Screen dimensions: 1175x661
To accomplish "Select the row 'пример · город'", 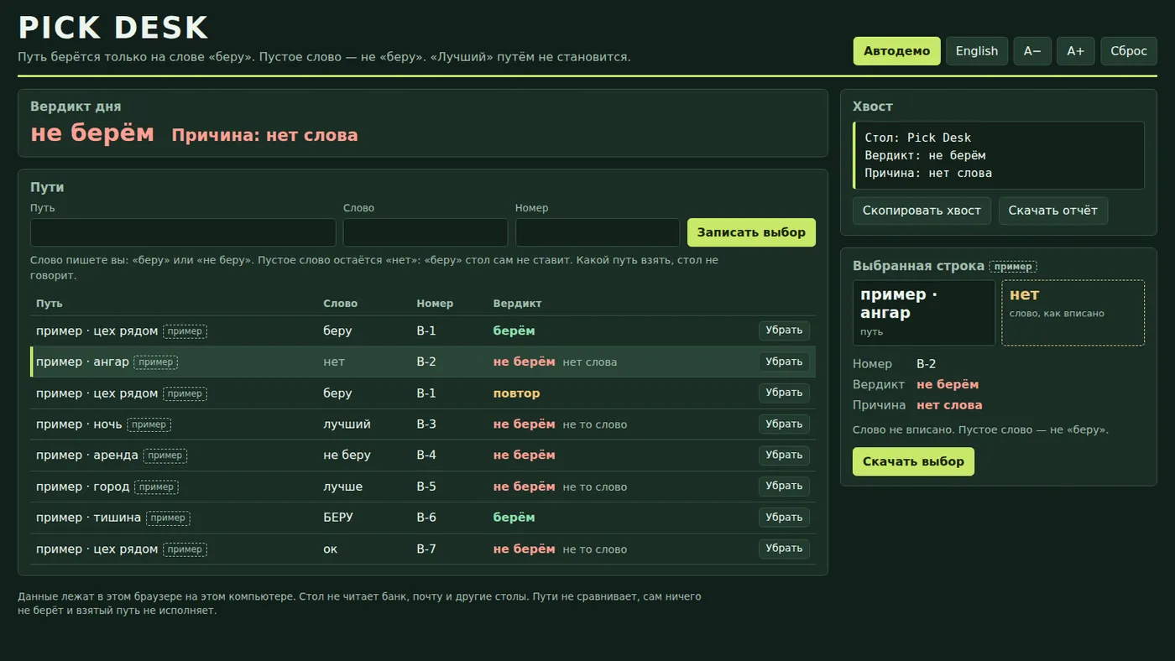I will coord(423,487).
